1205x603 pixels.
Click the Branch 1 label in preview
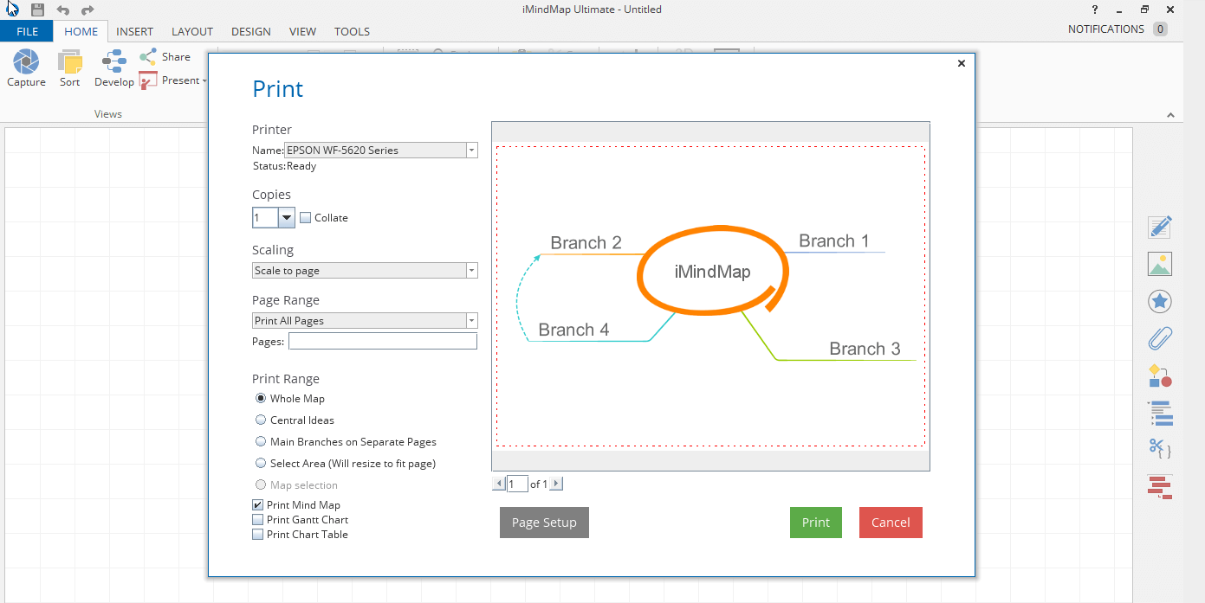[833, 241]
